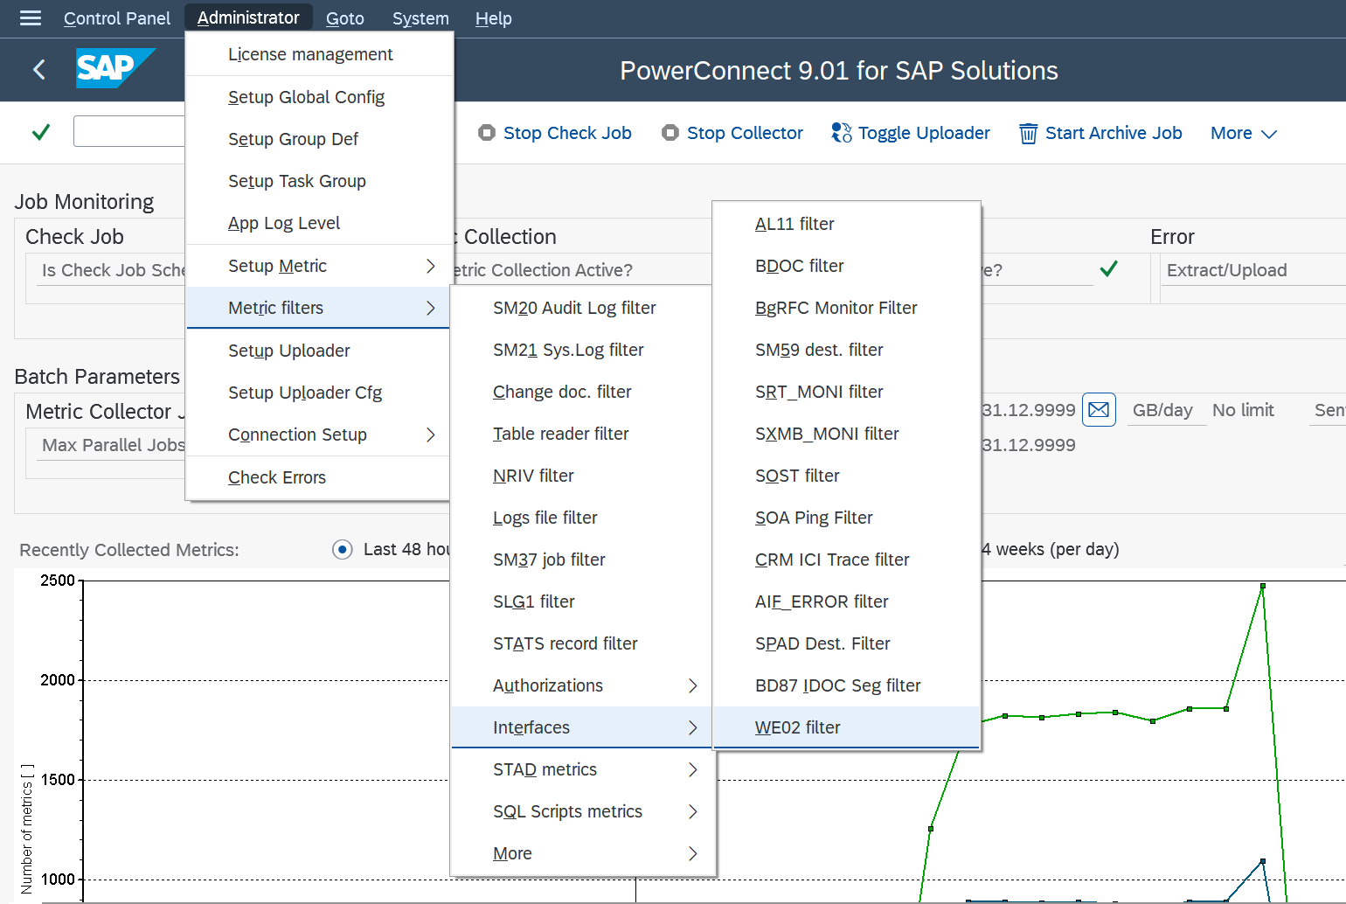Click the SAP logo
This screenshot has height=904, width=1346.
pos(115,68)
